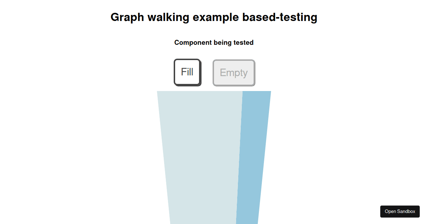Viewport: 428px width, 224px height.
Task: Click the blue water area of the glass
Action: pyautogui.click(x=253, y=156)
